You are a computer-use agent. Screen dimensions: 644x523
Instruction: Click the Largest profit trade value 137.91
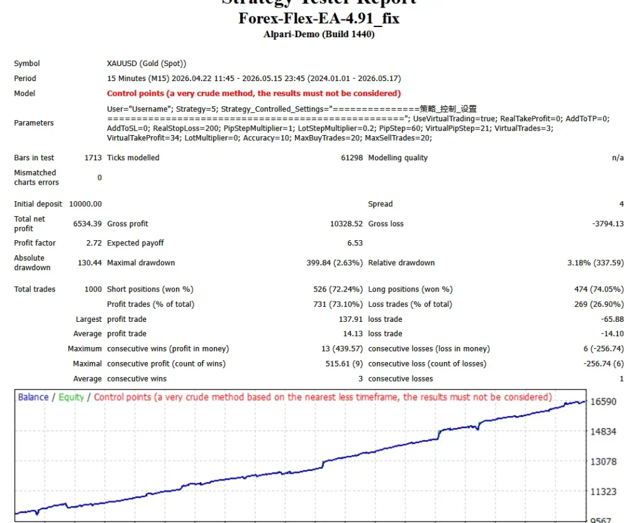(351, 319)
